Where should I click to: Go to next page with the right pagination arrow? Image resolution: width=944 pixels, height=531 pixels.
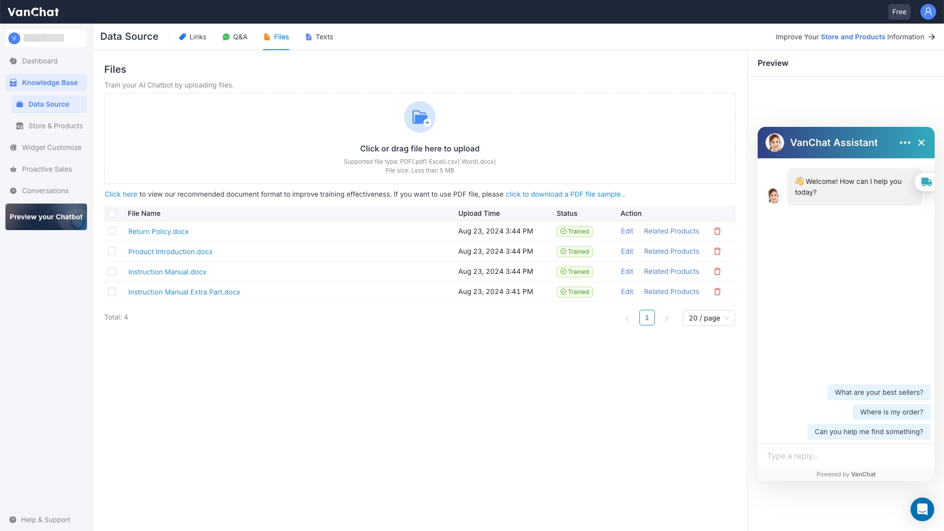pyautogui.click(x=667, y=318)
